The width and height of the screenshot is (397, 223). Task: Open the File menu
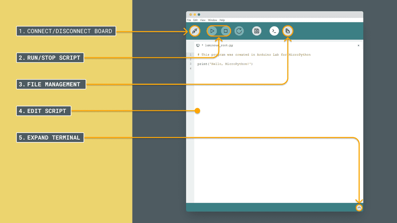tap(189, 20)
